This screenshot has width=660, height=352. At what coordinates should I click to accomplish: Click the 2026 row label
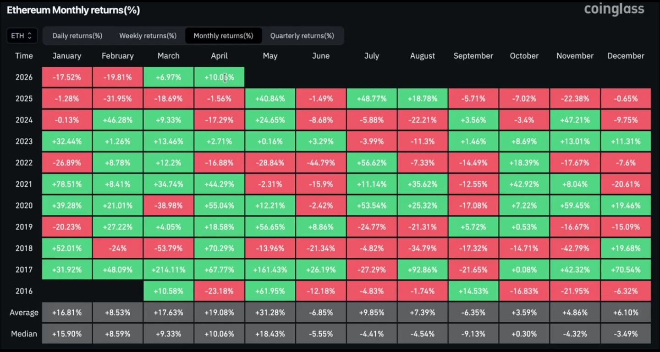[x=24, y=77]
